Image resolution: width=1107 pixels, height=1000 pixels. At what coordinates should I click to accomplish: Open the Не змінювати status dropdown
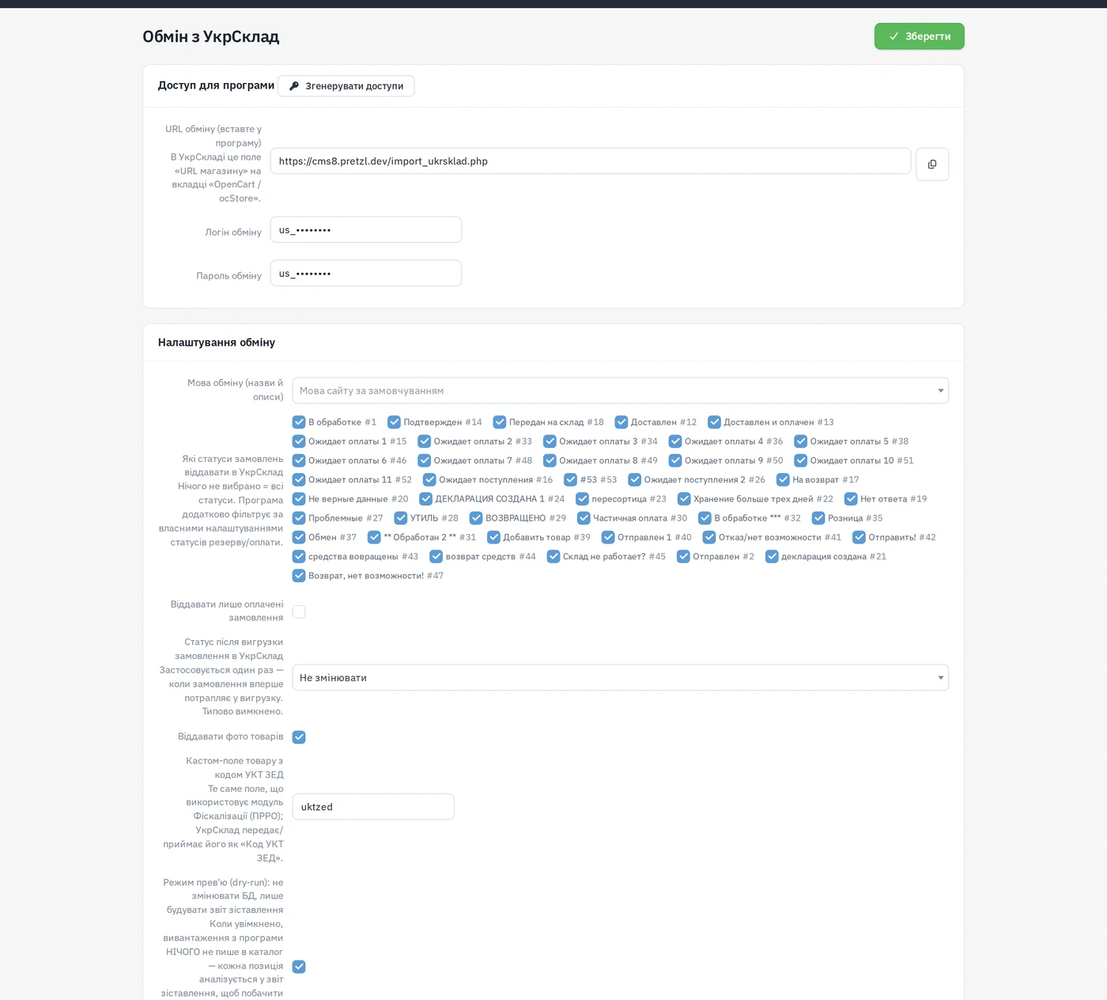(621, 678)
